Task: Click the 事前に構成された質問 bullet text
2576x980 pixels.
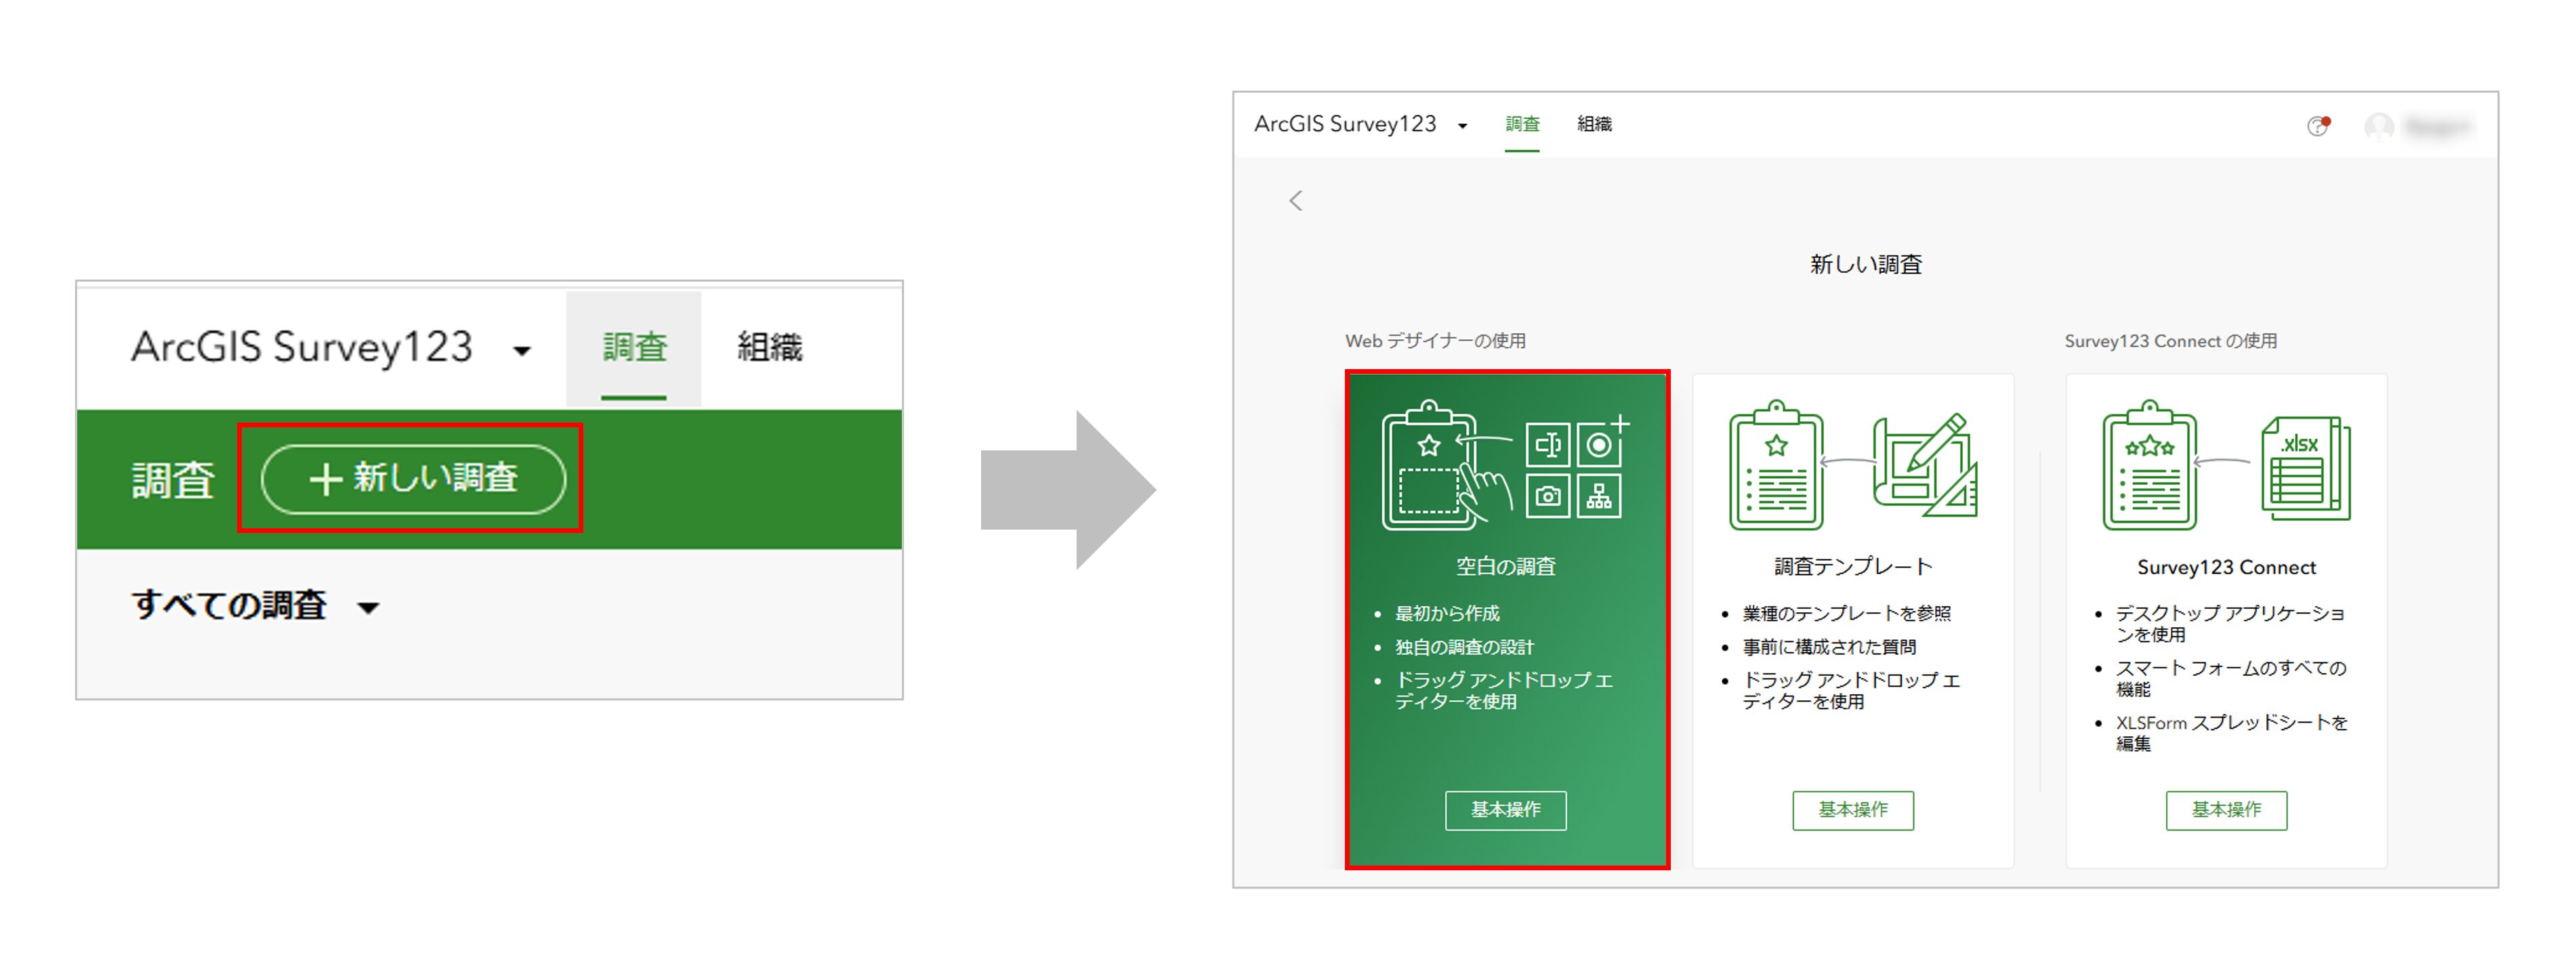Action: click(x=1829, y=648)
